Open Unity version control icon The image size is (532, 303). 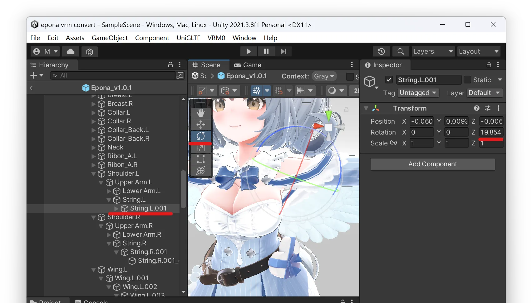pyautogui.click(x=90, y=51)
